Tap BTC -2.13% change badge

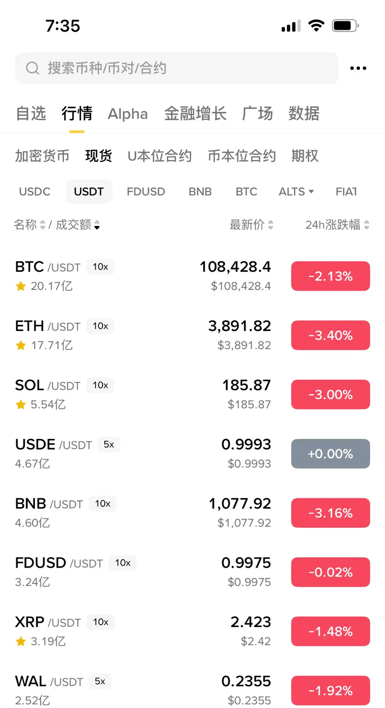pyautogui.click(x=331, y=276)
